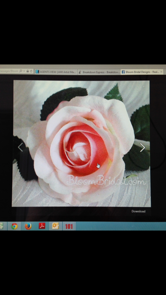Click the Download link below the photo
The width and height of the screenshot is (166, 295).
(x=138, y=211)
